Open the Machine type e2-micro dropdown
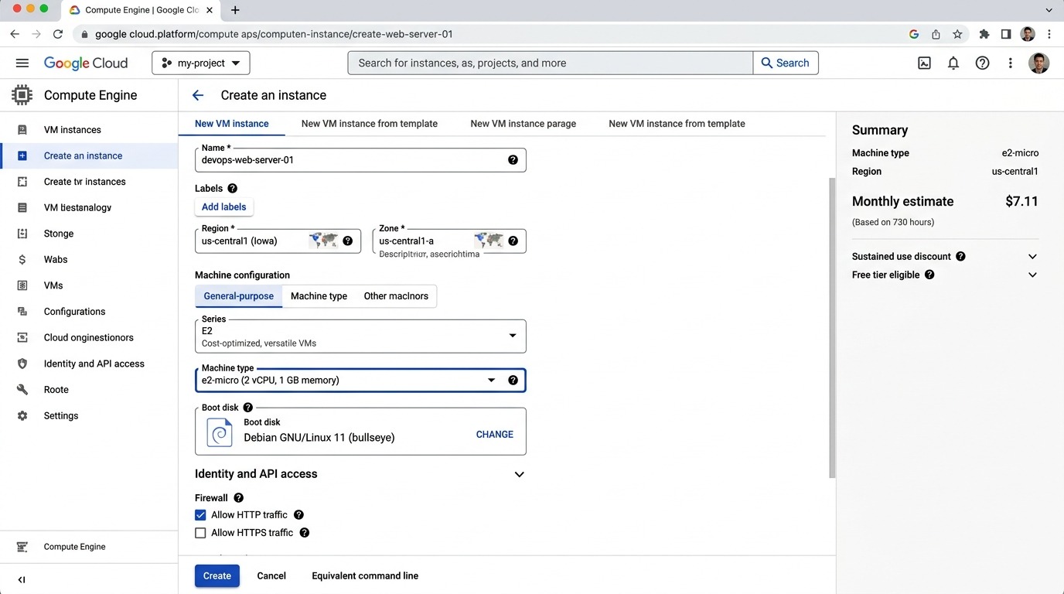This screenshot has height=594, width=1064. [x=360, y=380]
